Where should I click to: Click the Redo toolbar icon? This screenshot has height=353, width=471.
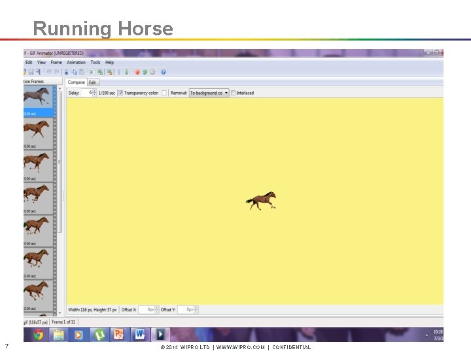pyautogui.click(x=56, y=72)
